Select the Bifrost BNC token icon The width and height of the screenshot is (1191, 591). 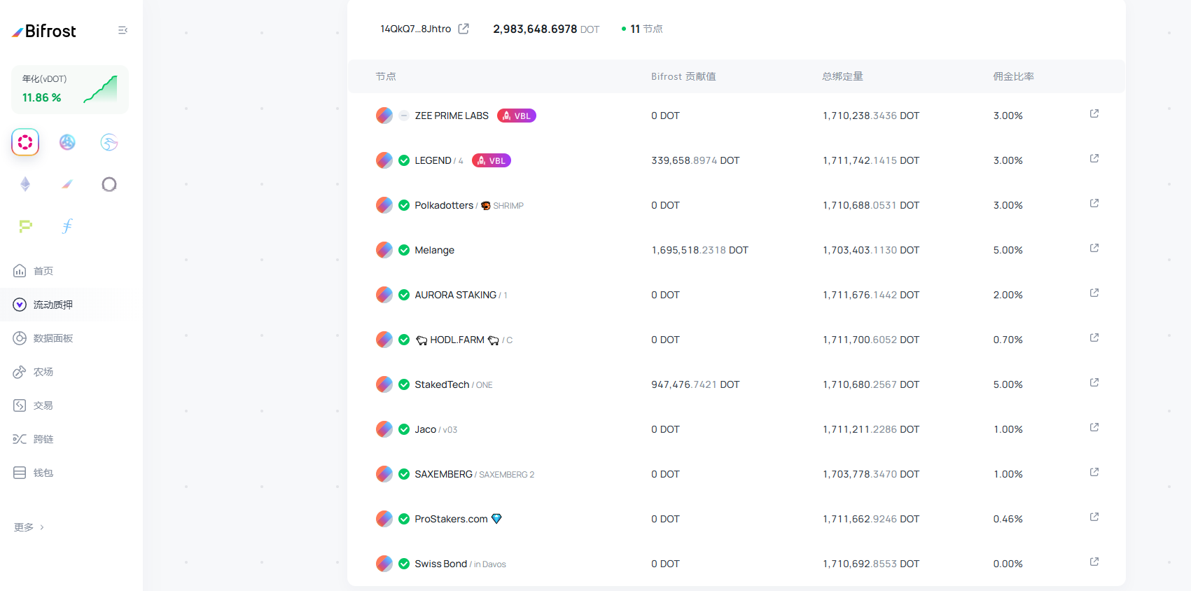click(67, 184)
